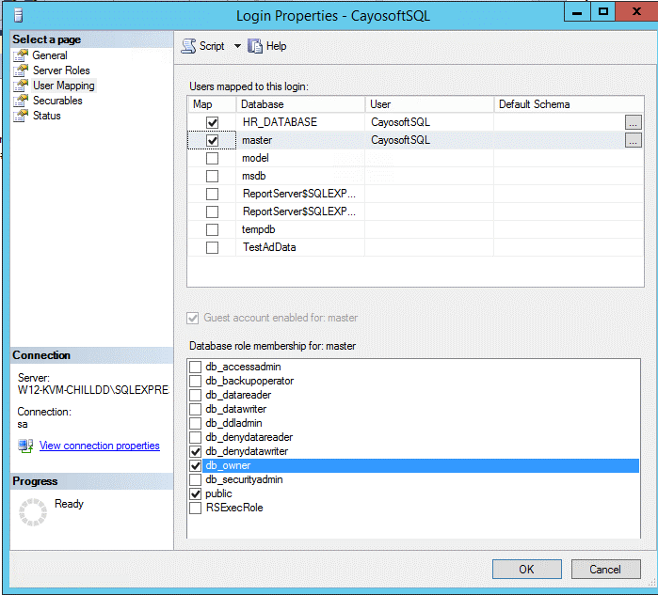Click the Script toolbar icon
Viewport: 658px width, 595px height.
point(188,46)
